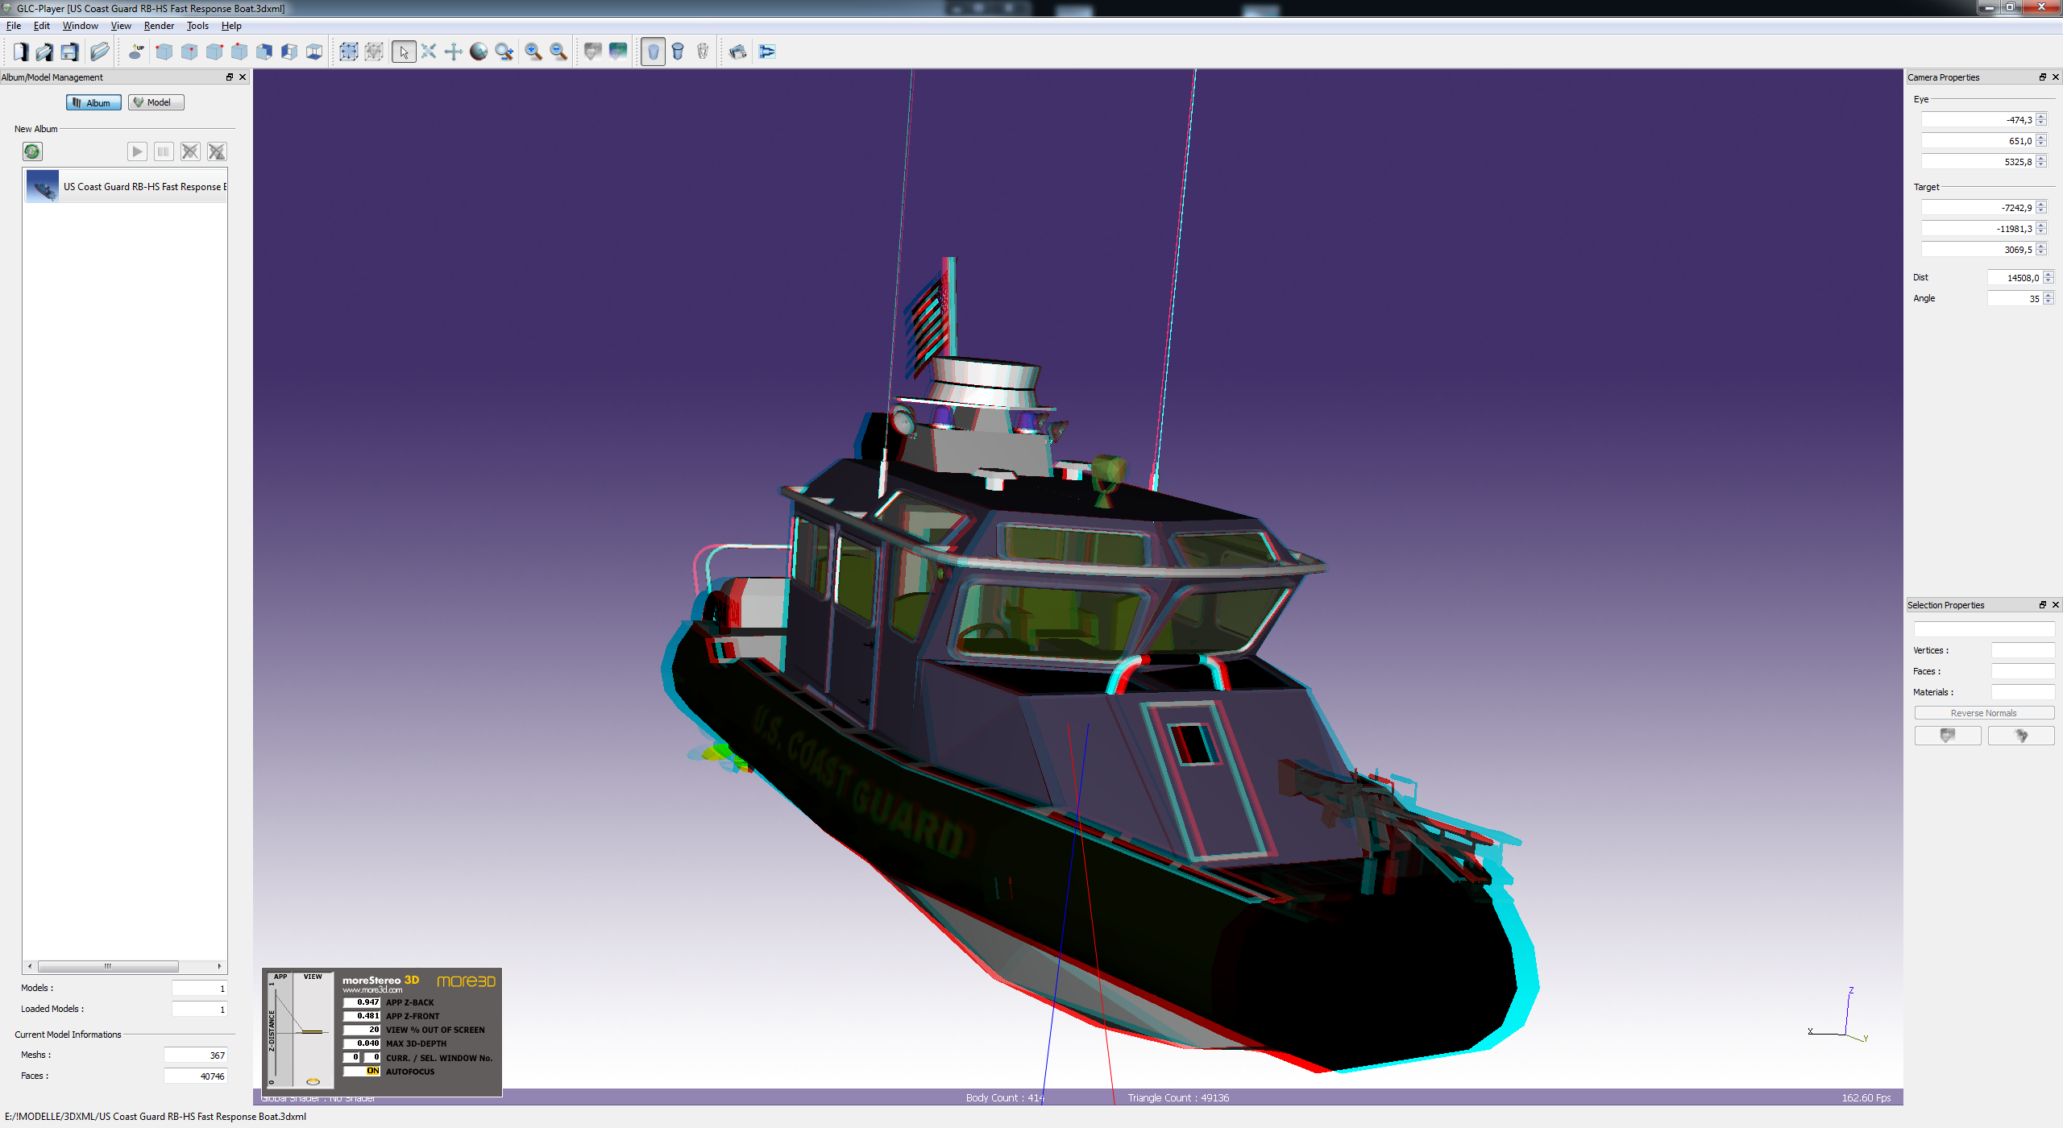
Task: Open model files with the folder icon
Action: click(x=99, y=52)
